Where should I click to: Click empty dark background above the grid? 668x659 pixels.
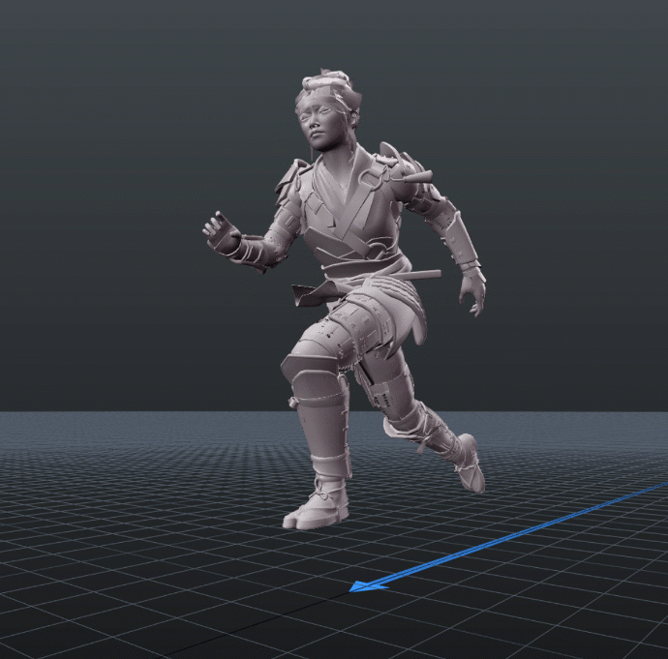coord(116,145)
